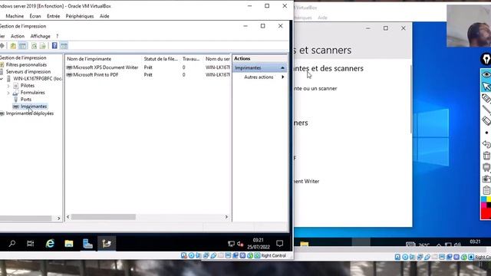The height and width of the screenshot is (276, 491).
Task: Open the Action menu in print management
Action: pos(18,36)
